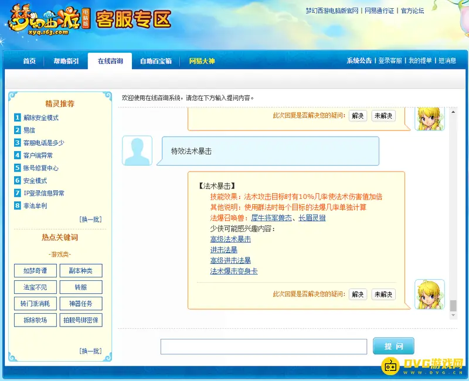The image size is (469, 381).
Task: Click the blonde assistant avatar near the 法术暴击 reply
Action: pos(430,294)
